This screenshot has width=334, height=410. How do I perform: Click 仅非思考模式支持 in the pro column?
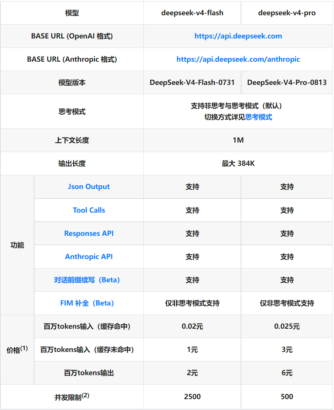[x=287, y=303]
